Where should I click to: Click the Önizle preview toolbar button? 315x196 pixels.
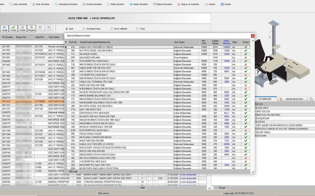[22, 28]
